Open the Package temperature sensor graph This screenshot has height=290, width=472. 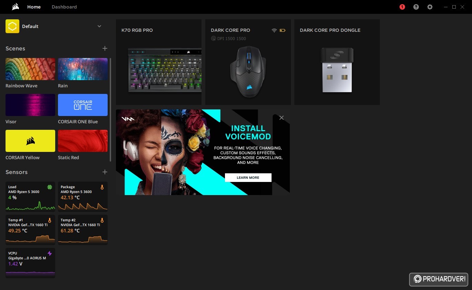83,196
